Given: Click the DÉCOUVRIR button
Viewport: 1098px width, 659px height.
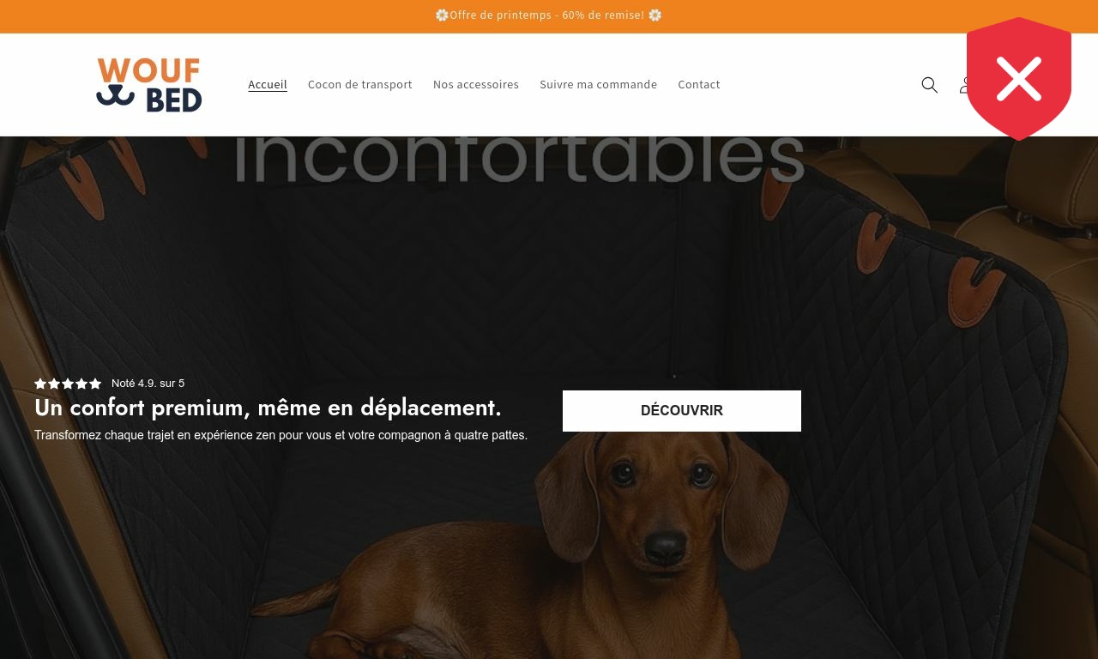Looking at the screenshot, I should pos(682,411).
